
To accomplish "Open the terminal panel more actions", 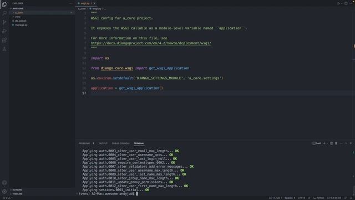I will (x=341, y=143).
